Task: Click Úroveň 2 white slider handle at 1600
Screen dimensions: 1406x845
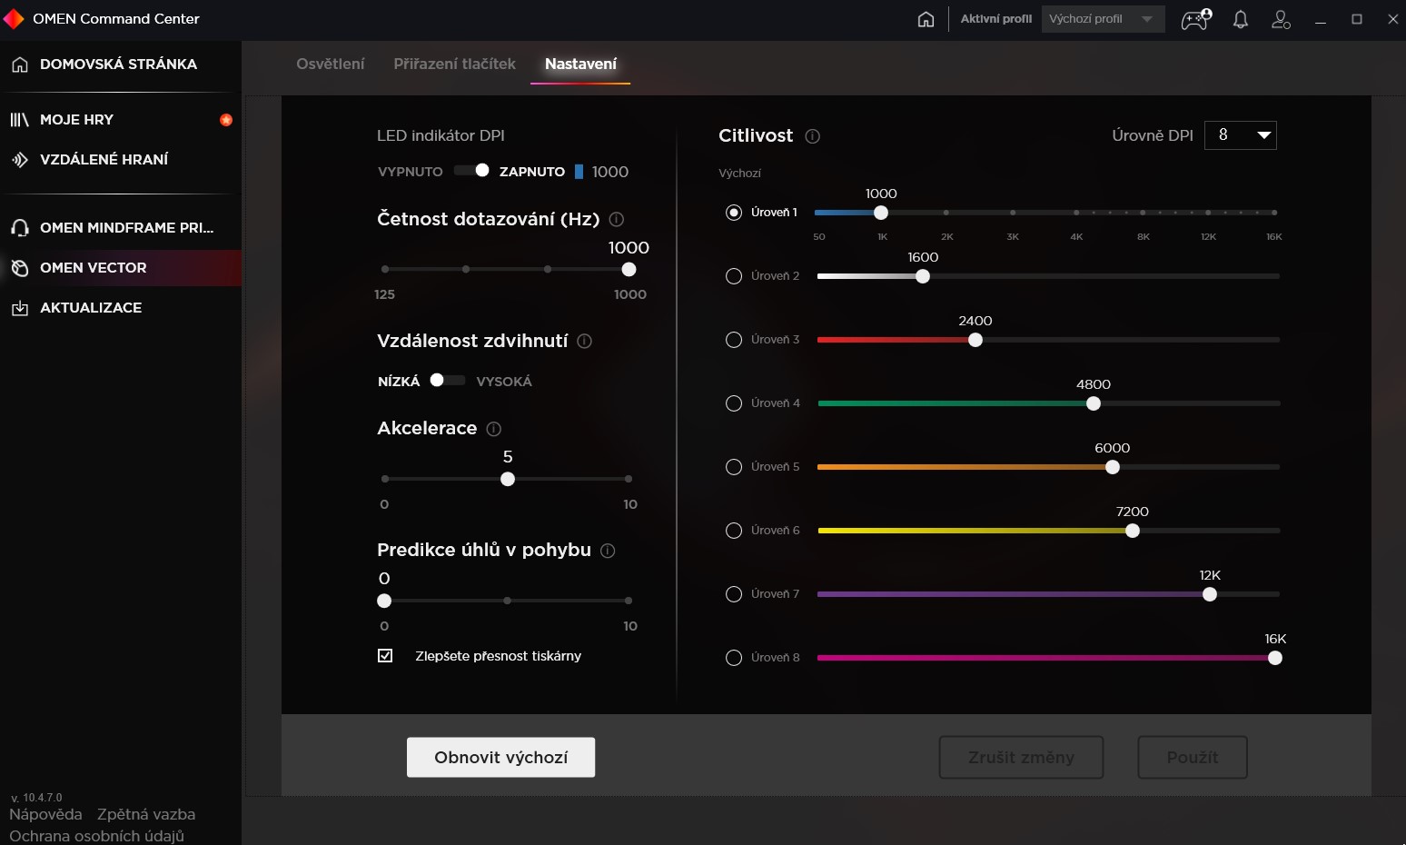Action: [923, 276]
